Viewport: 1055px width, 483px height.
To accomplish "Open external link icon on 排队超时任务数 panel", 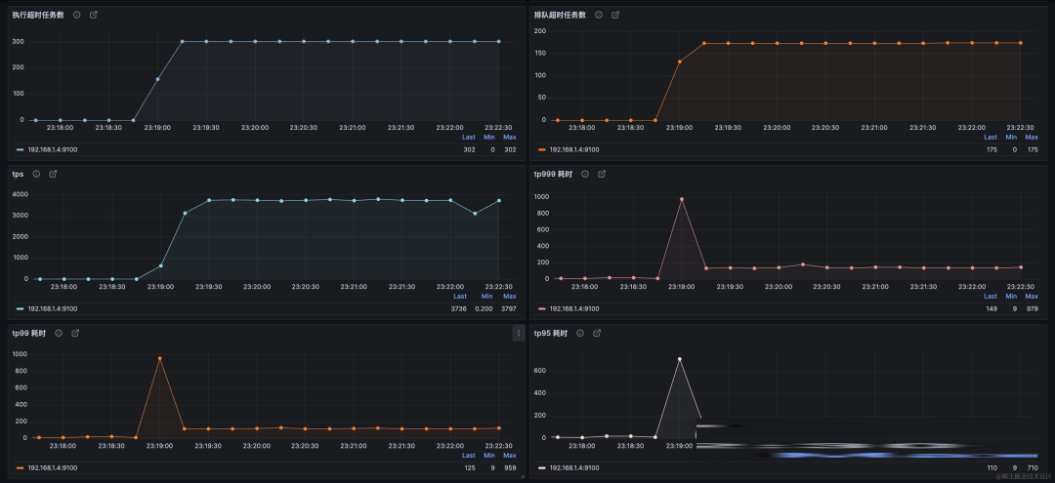I will click(x=615, y=15).
